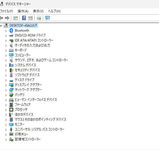Click the Back arrow toolbar icon
This screenshot has height=150, width=159.
click(x=1, y=18)
